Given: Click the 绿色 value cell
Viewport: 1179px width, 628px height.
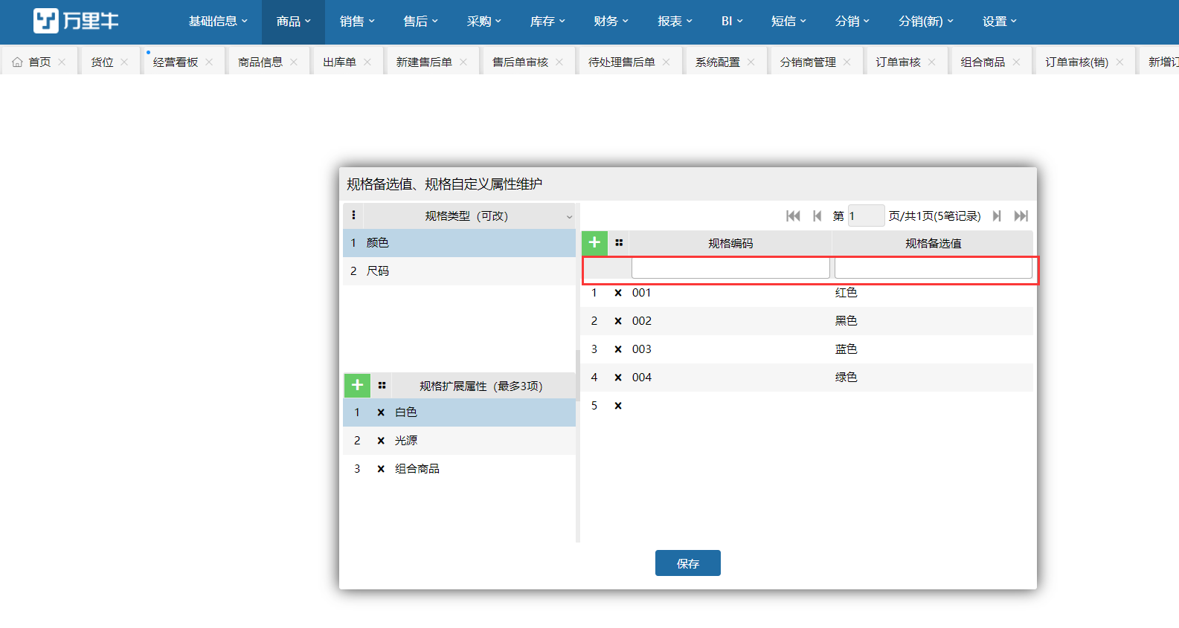Looking at the screenshot, I should coord(846,378).
